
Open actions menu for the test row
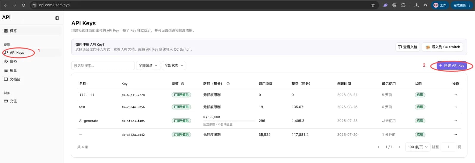(455, 107)
